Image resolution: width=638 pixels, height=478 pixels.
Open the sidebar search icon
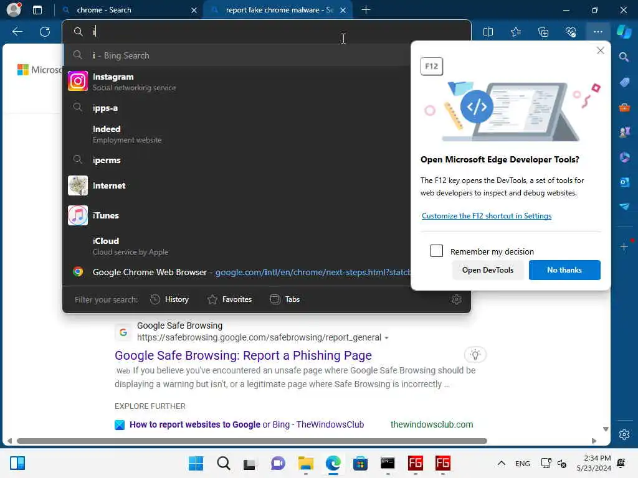624,57
